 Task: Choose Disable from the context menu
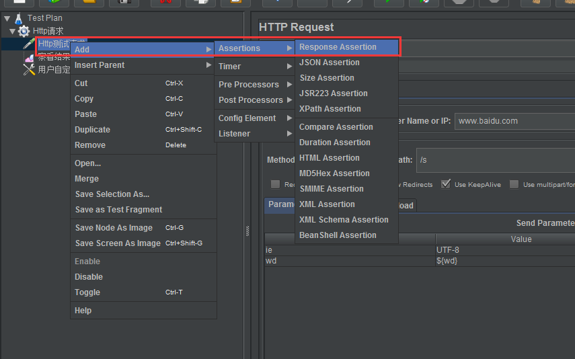click(143, 277)
